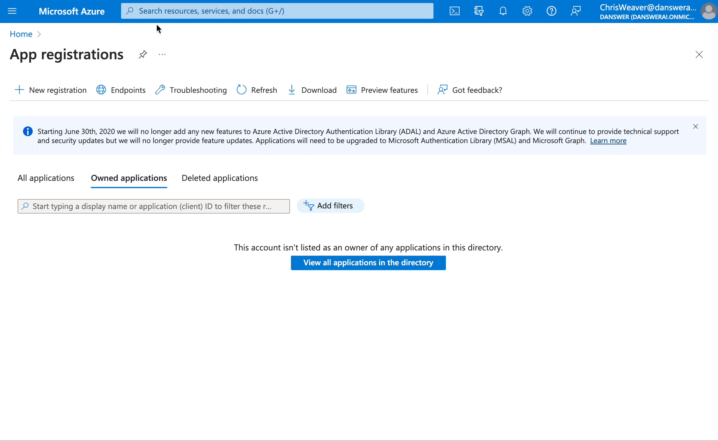Image resolution: width=718 pixels, height=441 pixels.
Task: Open the notifications bell
Action: [x=503, y=11]
